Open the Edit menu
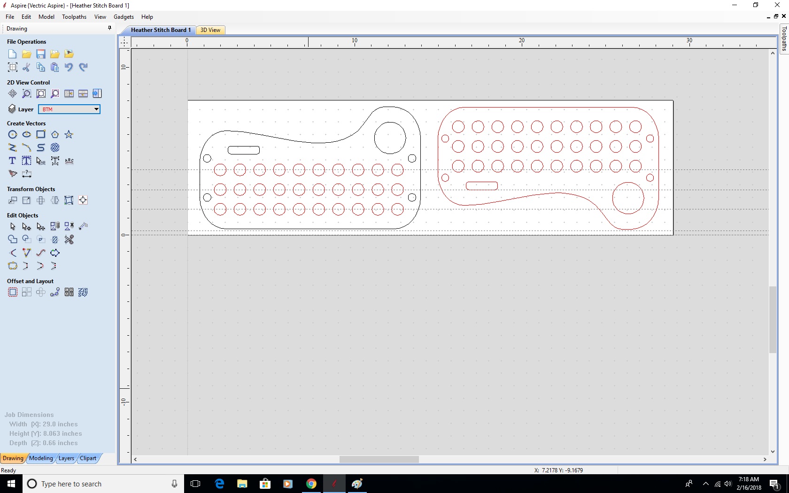 [26, 16]
